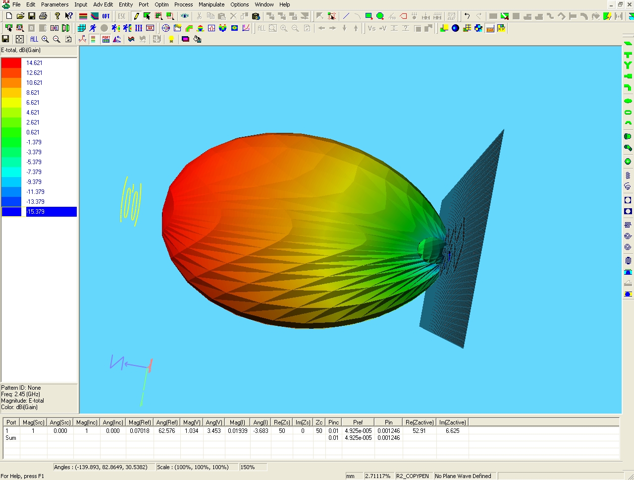Open the Adv Edit menu

pyautogui.click(x=103, y=4)
